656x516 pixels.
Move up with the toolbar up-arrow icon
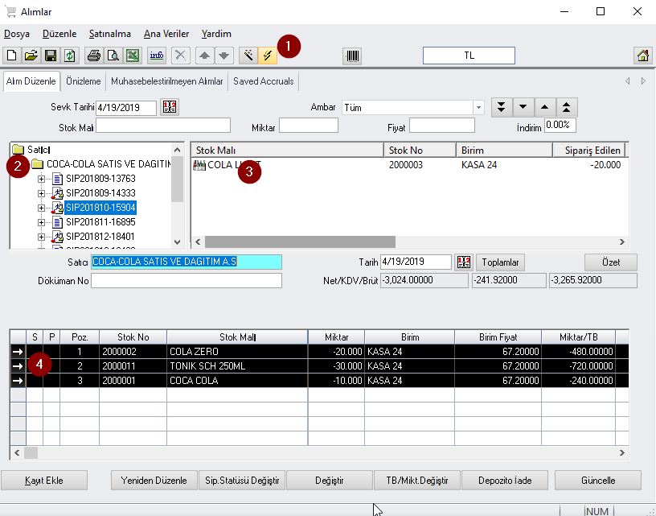click(x=204, y=56)
